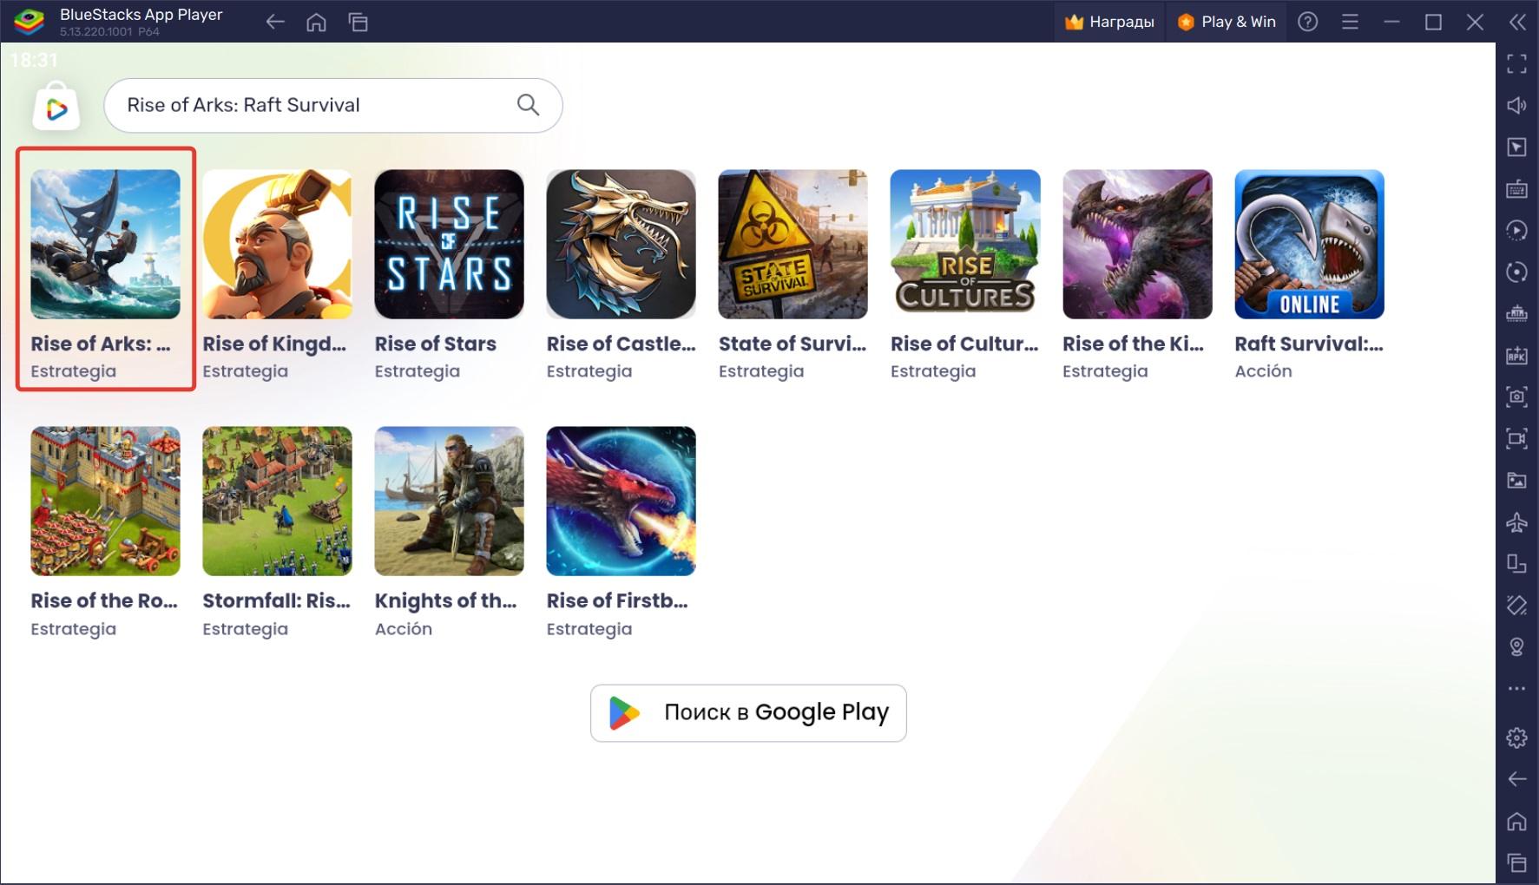Open media folder icon in sidebar
The width and height of the screenshot is (1539, 885).
coord(1516,480)
